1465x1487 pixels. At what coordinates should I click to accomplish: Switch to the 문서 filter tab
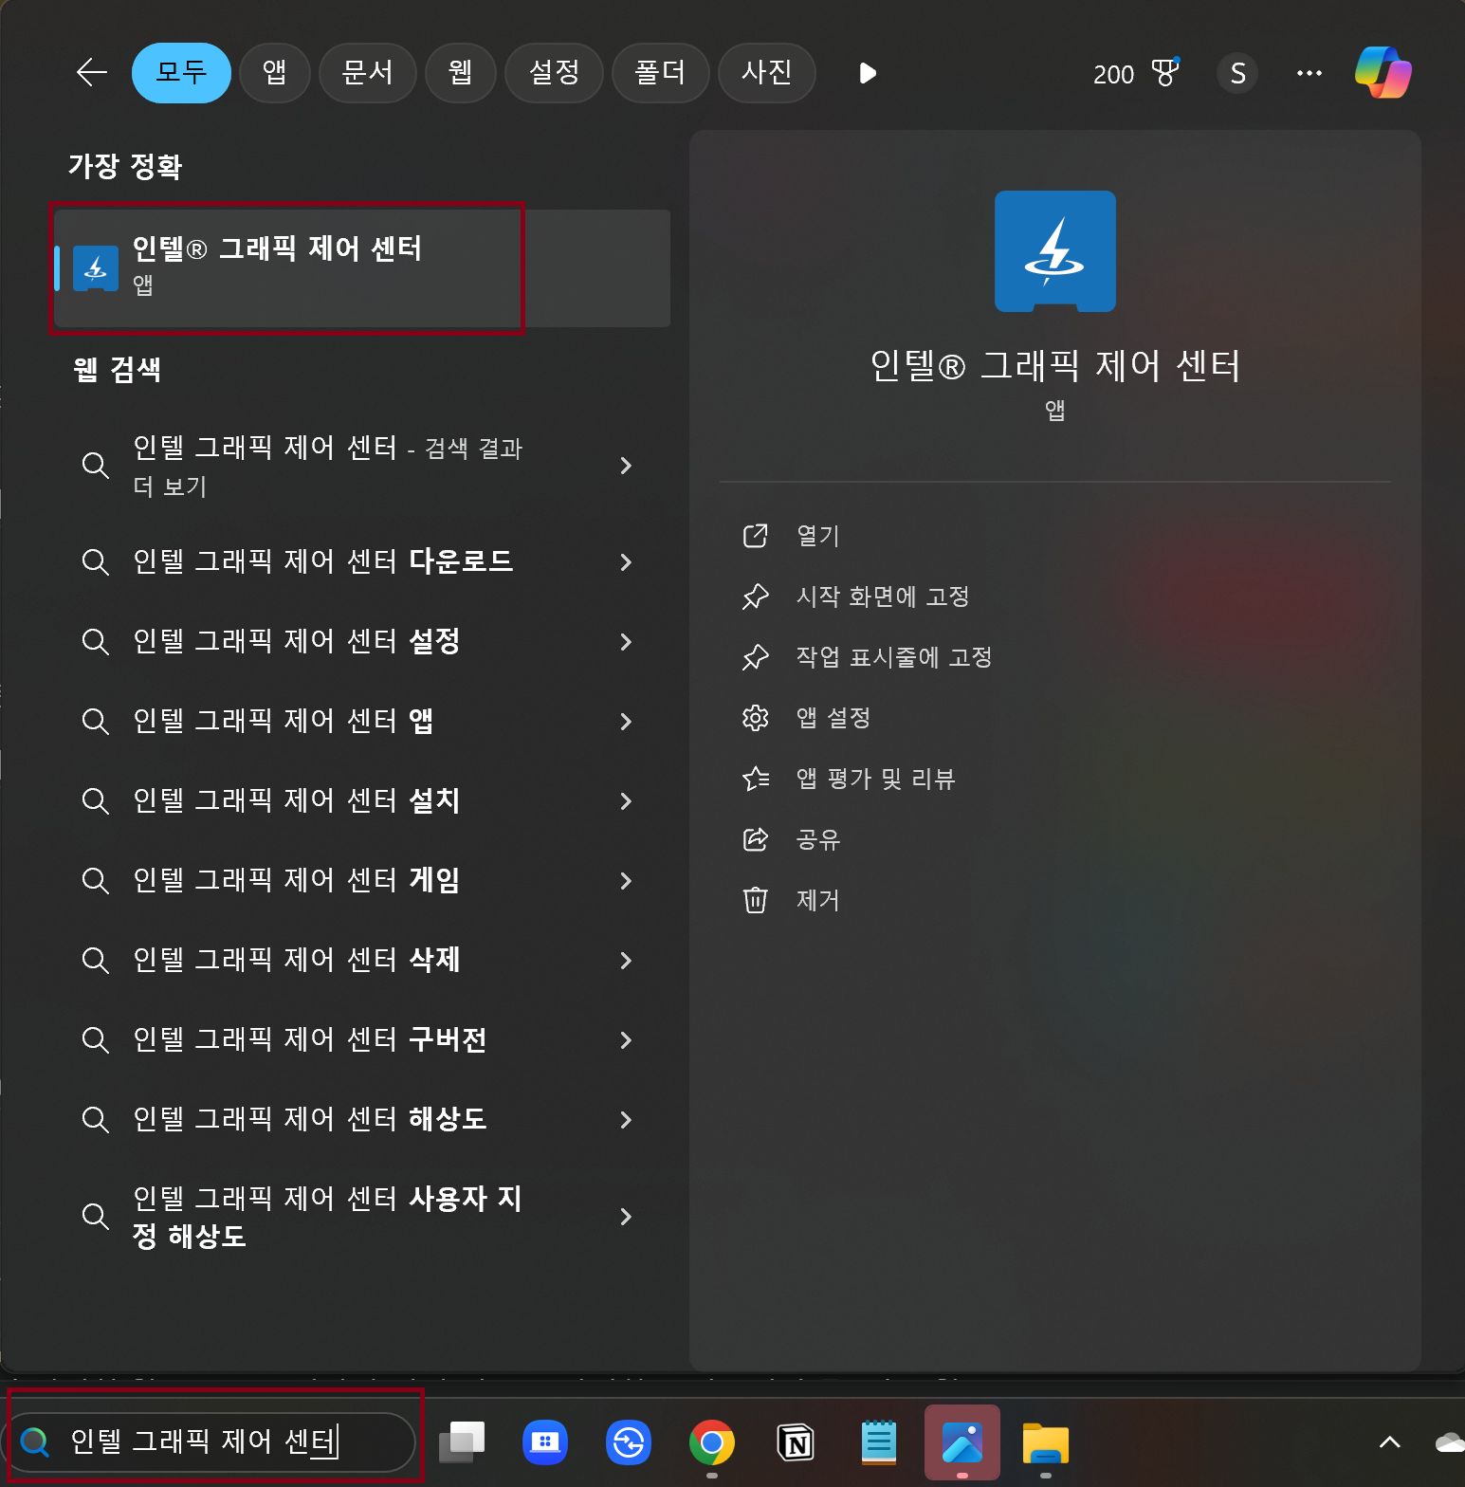click(368, 73)
